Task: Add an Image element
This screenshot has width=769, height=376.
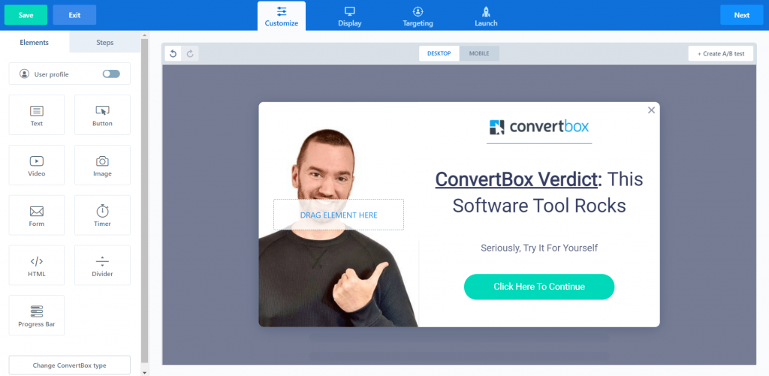Action: coord(102,165)
